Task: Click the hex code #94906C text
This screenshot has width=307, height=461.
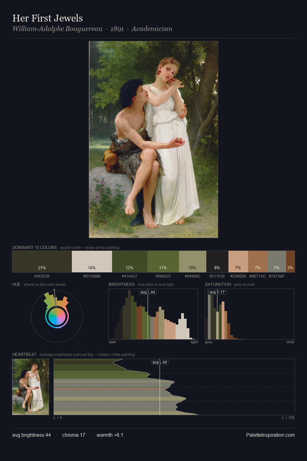Action: point(192,276)
